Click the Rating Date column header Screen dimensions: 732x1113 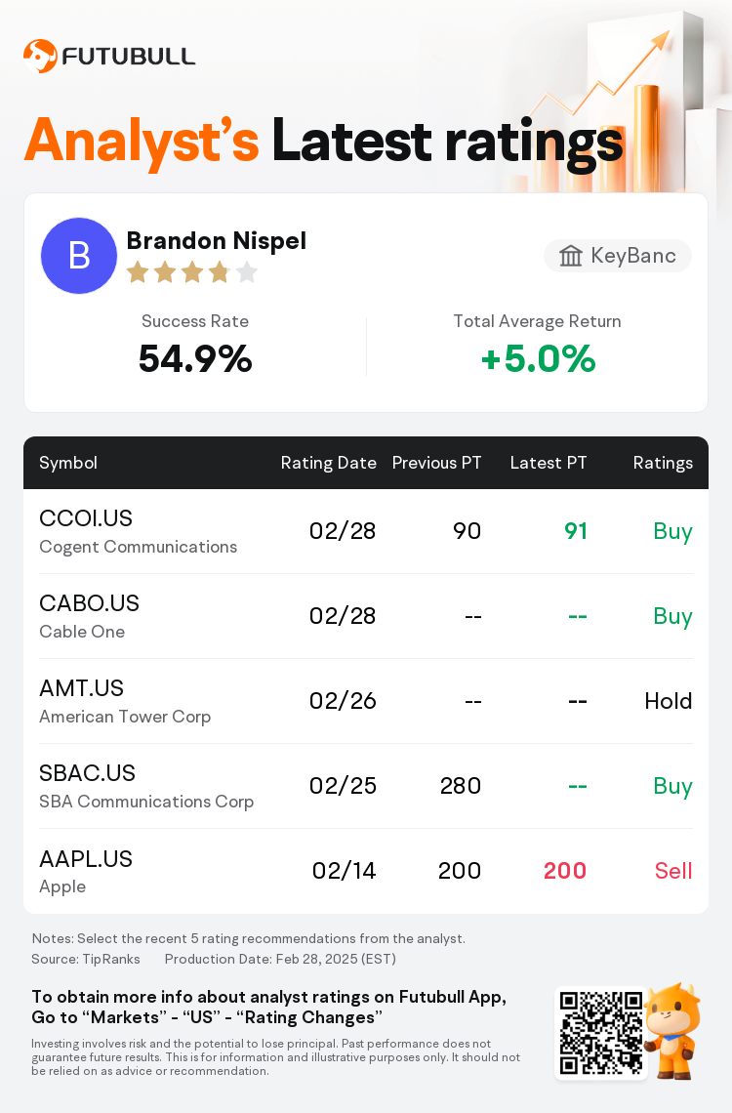click(328, 463)
